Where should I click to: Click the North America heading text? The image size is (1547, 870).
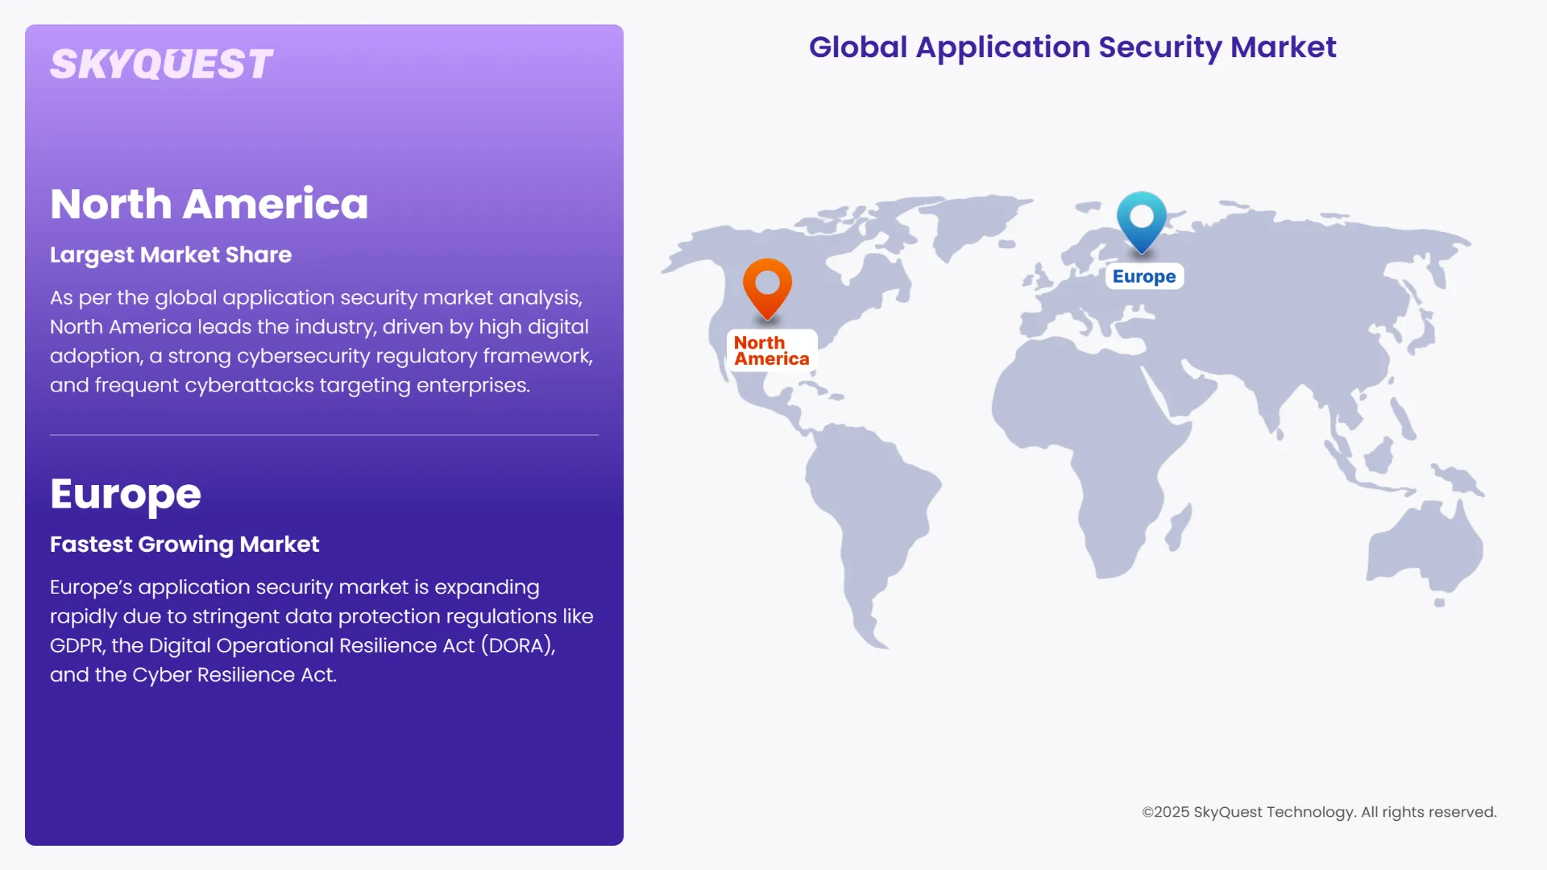click(209, 204)
